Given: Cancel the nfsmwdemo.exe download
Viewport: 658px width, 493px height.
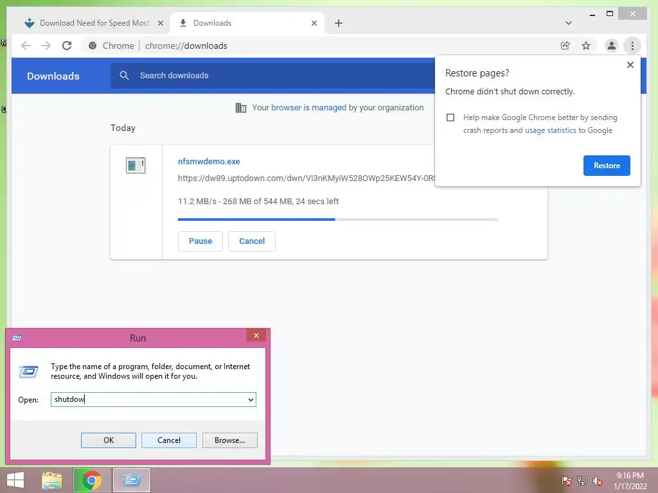Looking at the screenshot, I should click(x=252, y=241).
